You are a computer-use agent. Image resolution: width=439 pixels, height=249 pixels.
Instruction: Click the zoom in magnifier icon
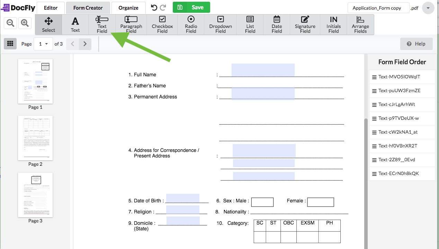click(x=25, y=23)
